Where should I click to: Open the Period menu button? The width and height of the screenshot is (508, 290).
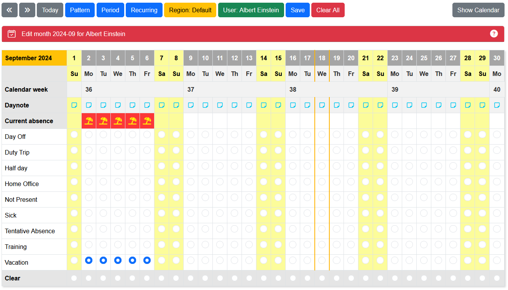click(x=110, y=10)
